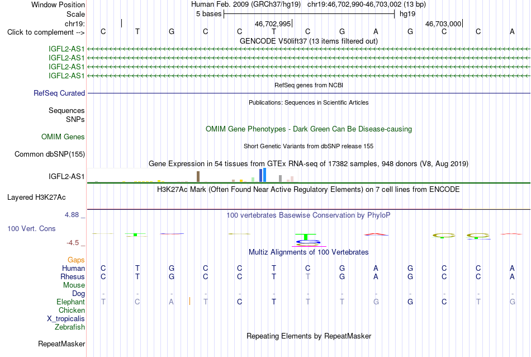The image size is (531, 357).
Task: Click the Layered H3K27Ac side label
Action: pyautogui.click(x=36, y=198)
